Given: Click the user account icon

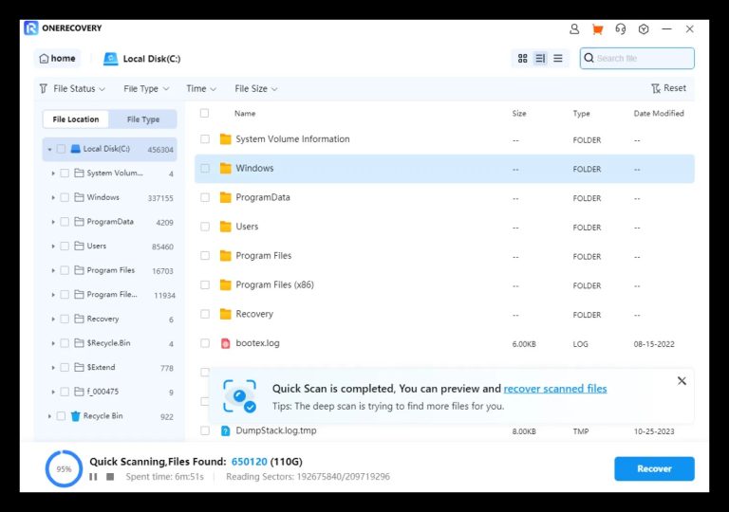Looking at the screenshot, I should point(574,29).
